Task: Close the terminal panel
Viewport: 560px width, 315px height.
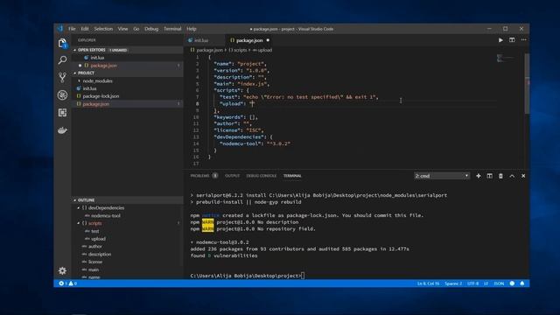Action: point(523,176)
